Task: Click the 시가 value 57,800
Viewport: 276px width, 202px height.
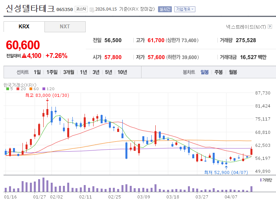Action: tap(113, 57)
